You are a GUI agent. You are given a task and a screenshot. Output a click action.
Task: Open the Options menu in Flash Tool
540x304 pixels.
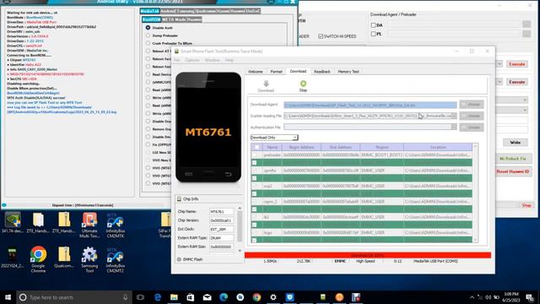pos(192,60)
